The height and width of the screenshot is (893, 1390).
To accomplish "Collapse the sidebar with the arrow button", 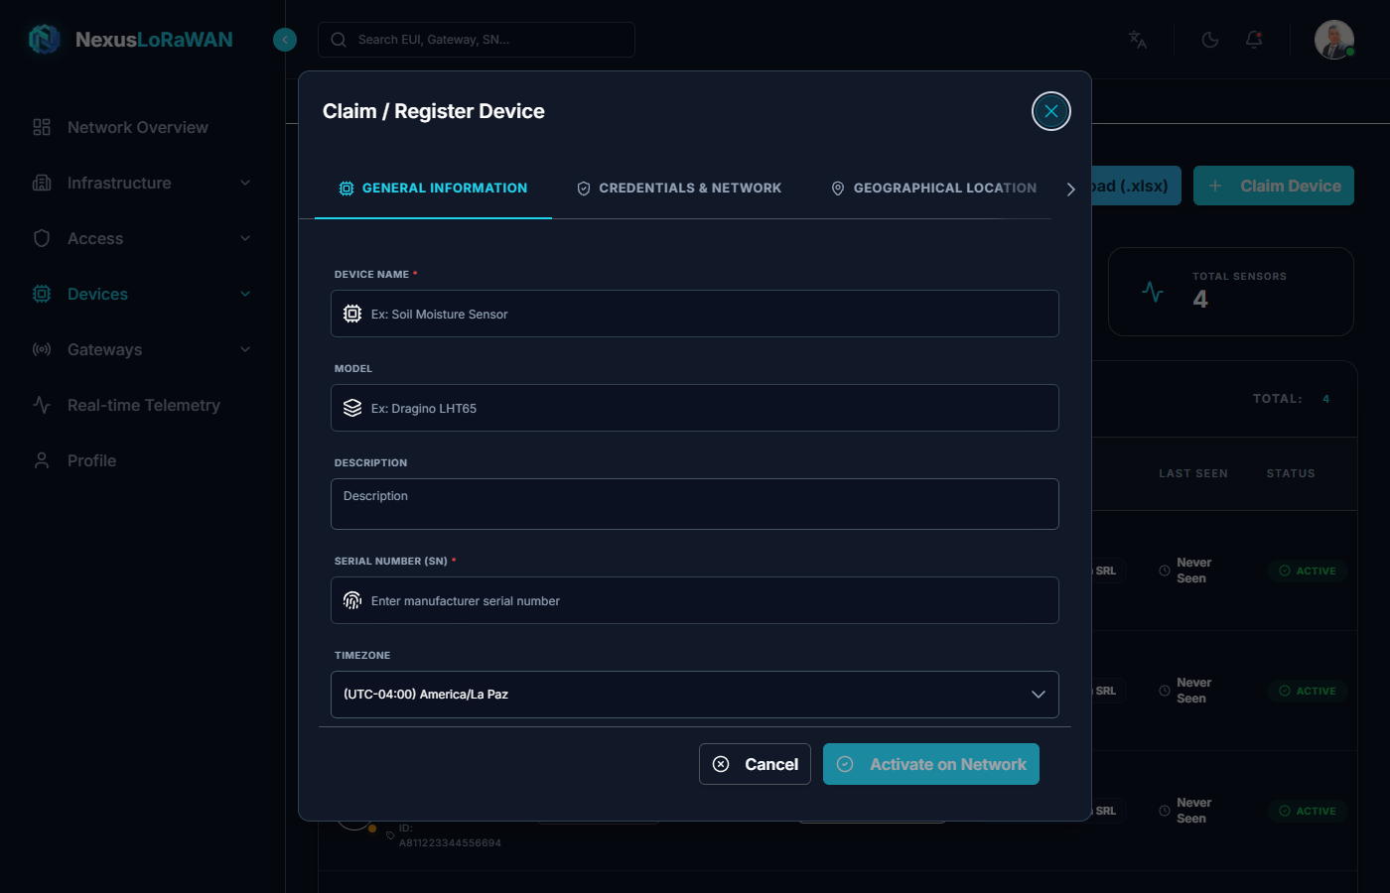I will 285,40.
